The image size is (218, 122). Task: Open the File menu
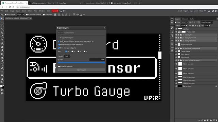[x=2, y=11]
